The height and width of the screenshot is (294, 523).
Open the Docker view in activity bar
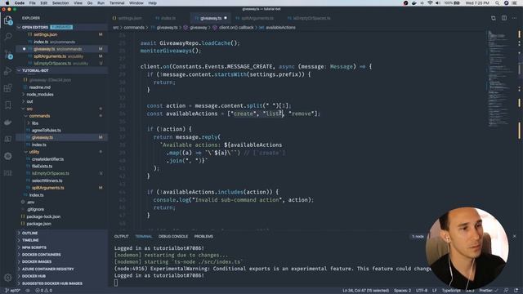(x=8, y=122)
